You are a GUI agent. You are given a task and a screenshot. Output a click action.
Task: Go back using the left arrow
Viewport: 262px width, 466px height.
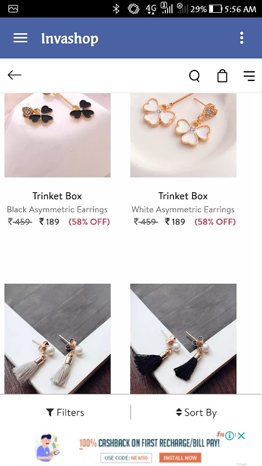[x=14, y=75]
